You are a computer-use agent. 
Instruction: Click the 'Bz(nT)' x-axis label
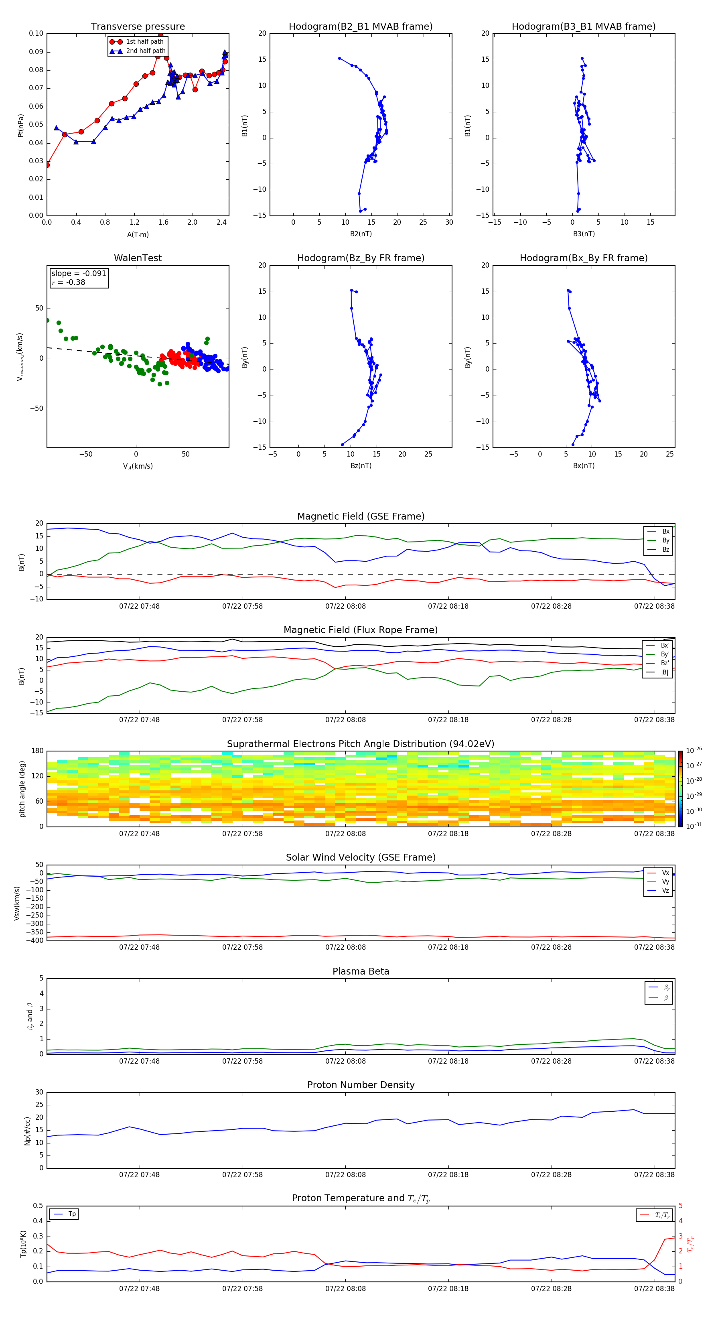361,466
